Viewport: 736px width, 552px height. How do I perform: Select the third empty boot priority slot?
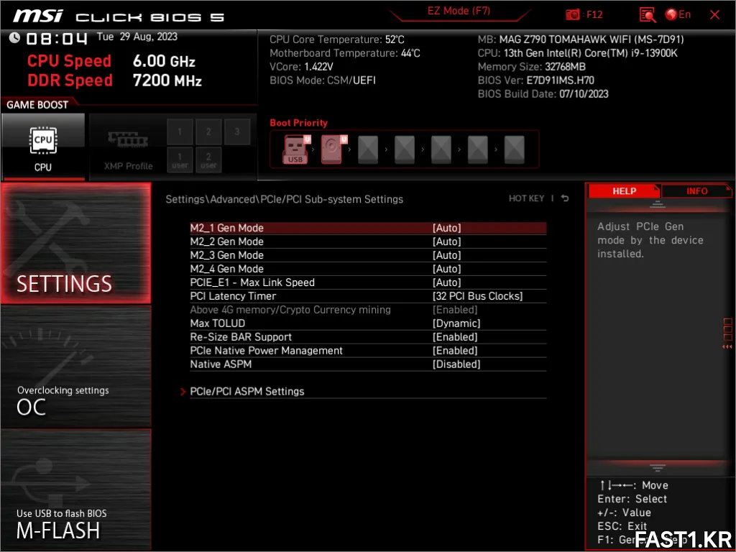(x=441, y=149)
